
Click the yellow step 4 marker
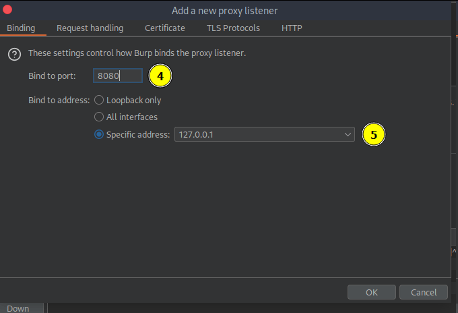pos(160,76)
